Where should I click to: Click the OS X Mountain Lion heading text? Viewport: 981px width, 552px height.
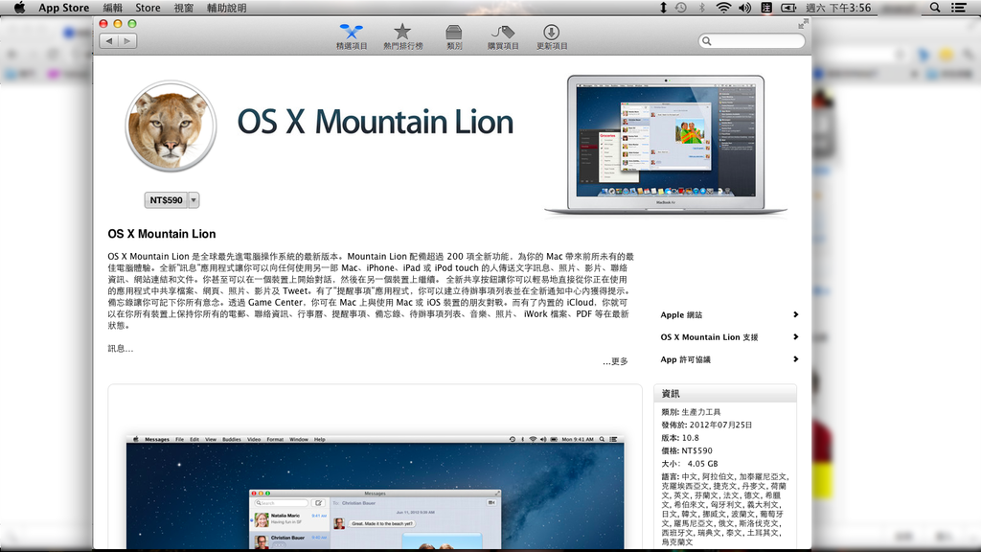[x=161, y=234]
